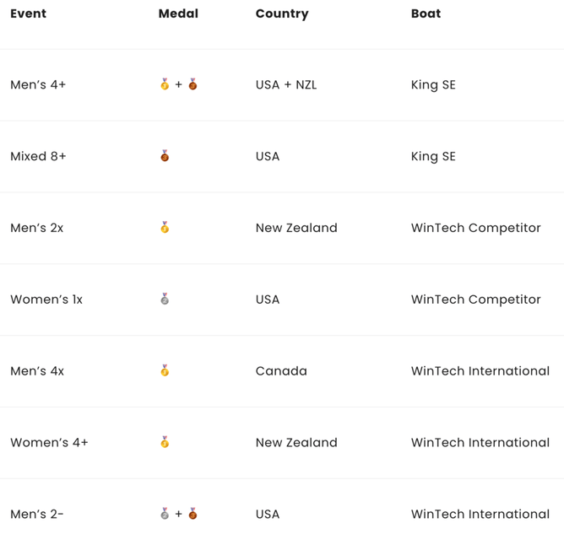Click the Mixed 8+ event cell
Viewport: 564px width, 545px height.
tap(38, 156)
